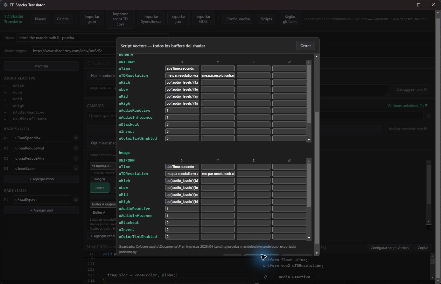Remove knob K2 uFxaaReduceMul
This screenshot has height=284, width=441.
[x=76, y=148]
